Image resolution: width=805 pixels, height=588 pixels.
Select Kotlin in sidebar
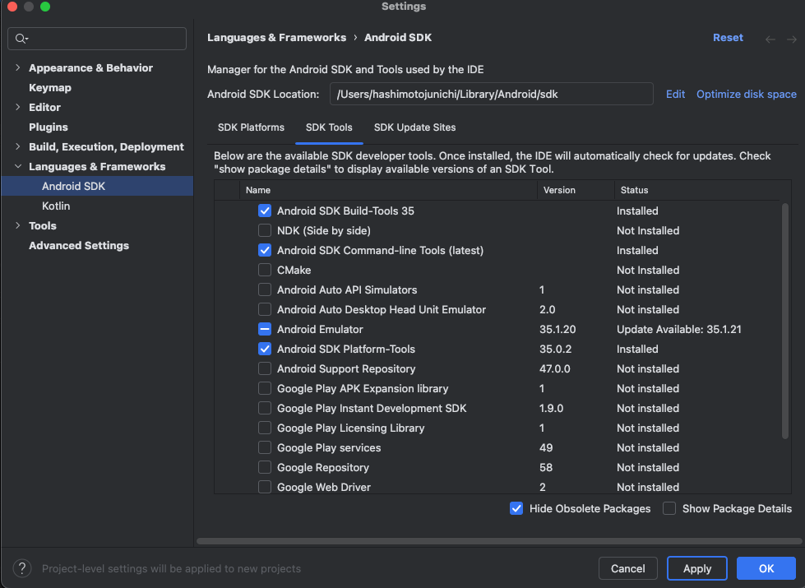(56, 206)
